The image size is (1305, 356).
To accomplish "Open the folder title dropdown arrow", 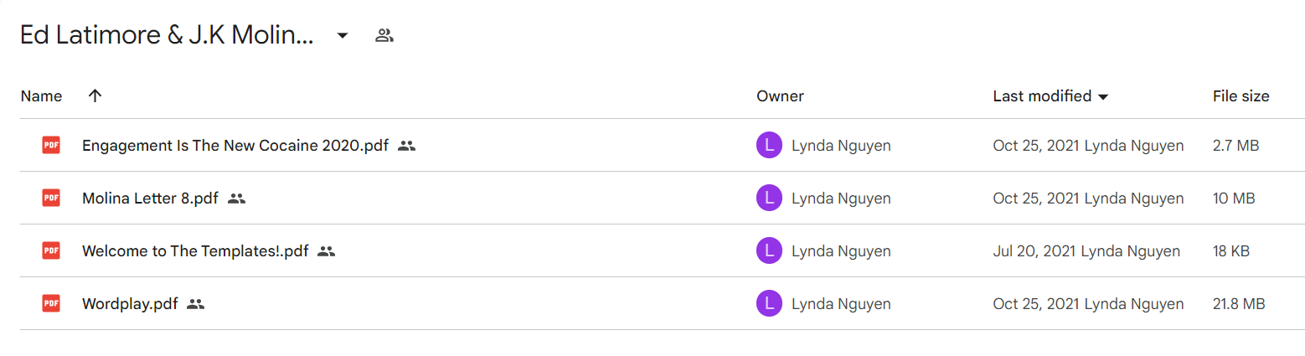I will 342,35.
